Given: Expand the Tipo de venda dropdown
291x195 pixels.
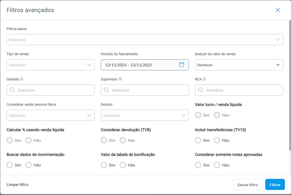Looking at the screenshot, I should 51,65.
